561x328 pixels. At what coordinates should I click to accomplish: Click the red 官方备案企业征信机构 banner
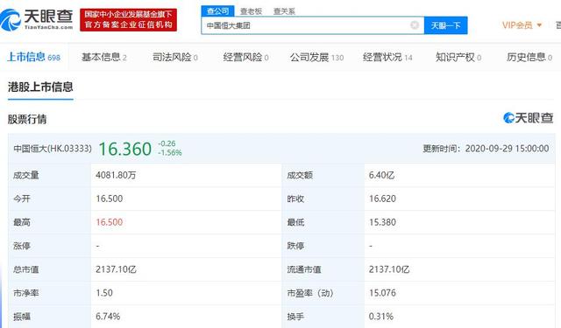[128, 20]
